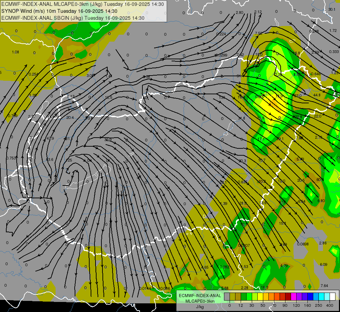Click the yellow legend swatch near 50
The image size is (340, 312).
pos(260,297)
